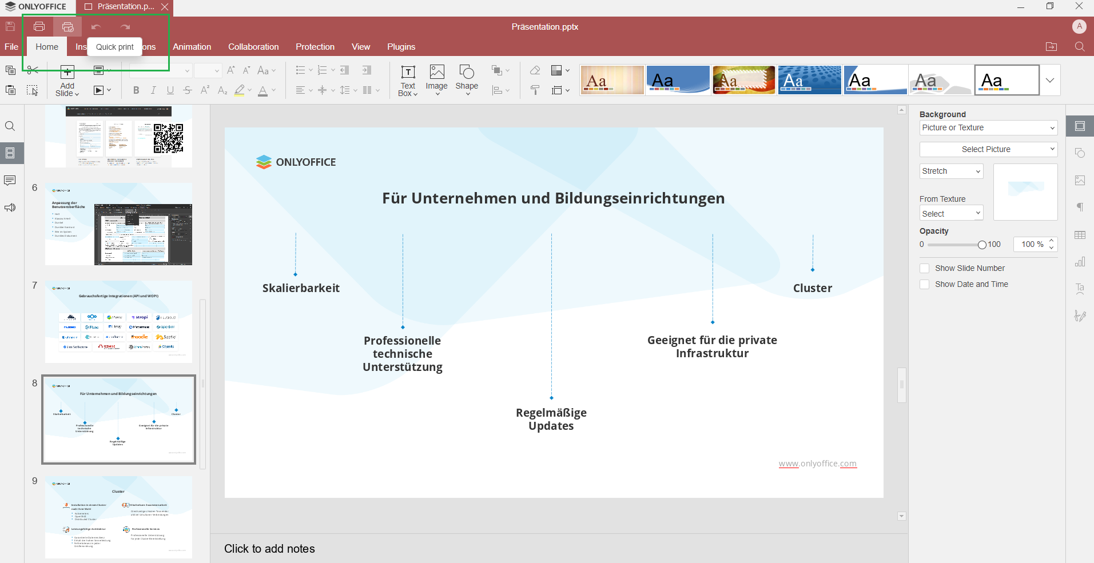Click the www.onlyoffice.com link on slide

(x=817, y=464)
